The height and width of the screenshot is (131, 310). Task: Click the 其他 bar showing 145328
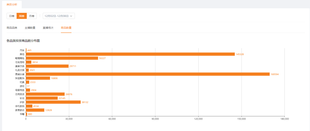(130, 54)
